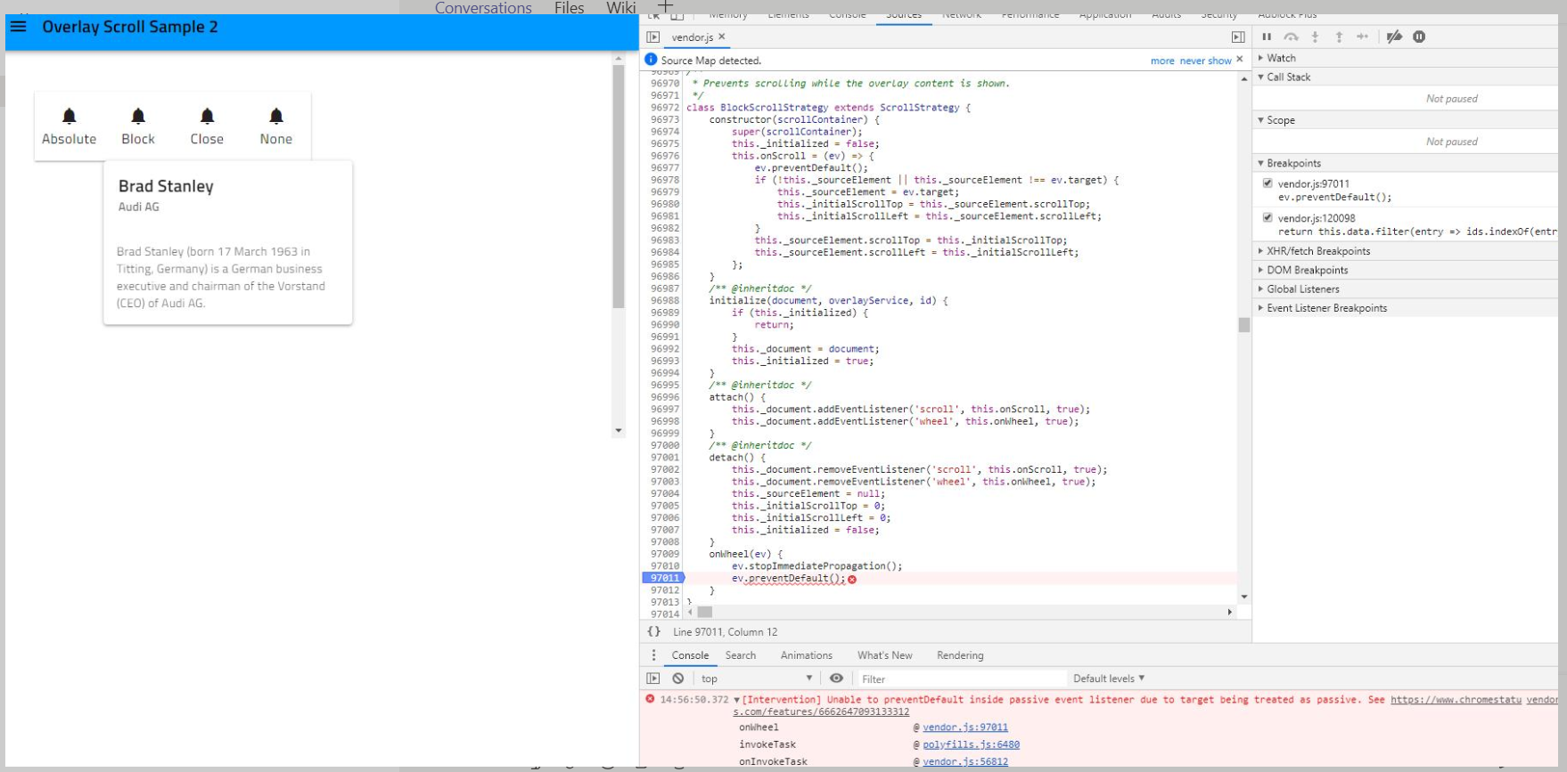Click the Absolute bell button
1567x772 pixels.
click(69, 126)
